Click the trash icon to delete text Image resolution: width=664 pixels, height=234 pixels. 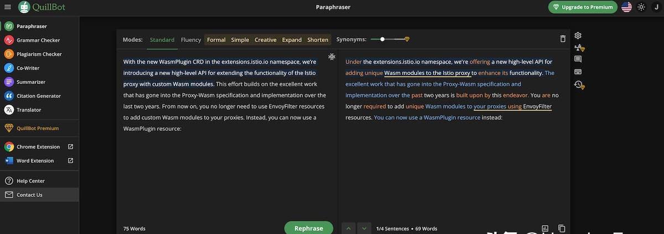563,39
